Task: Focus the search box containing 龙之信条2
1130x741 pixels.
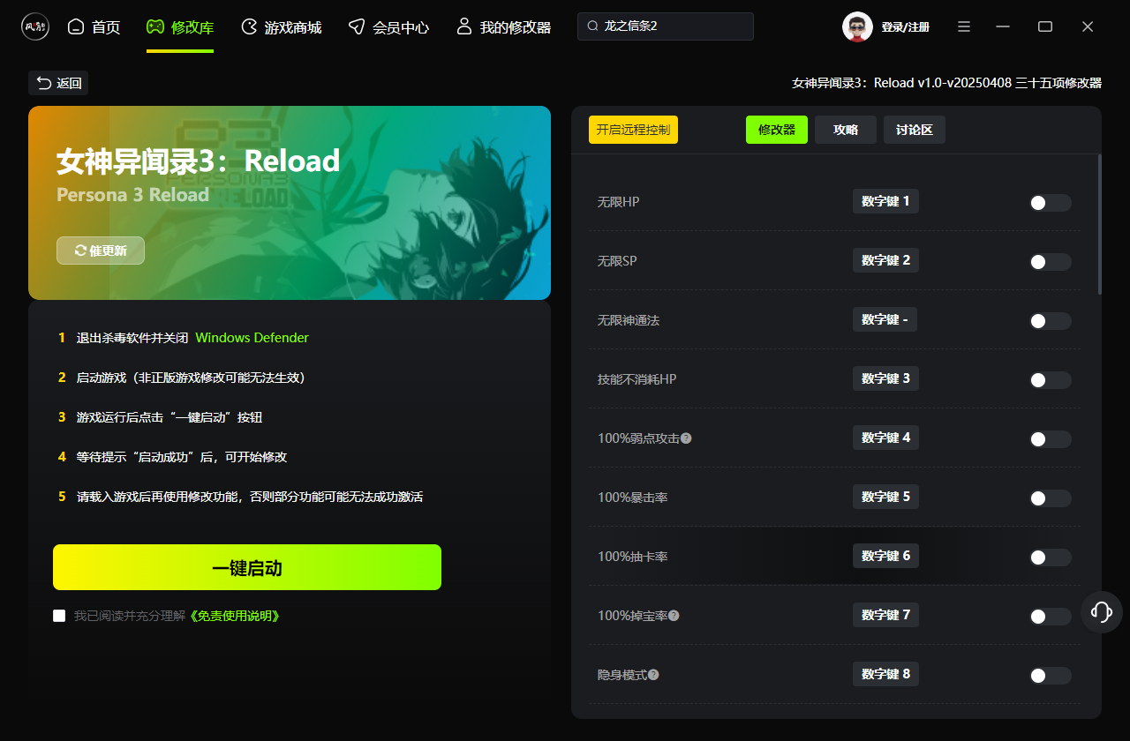Action: point(666,26)
